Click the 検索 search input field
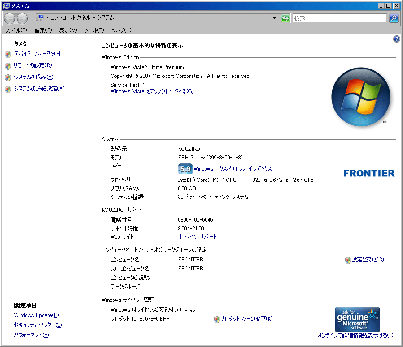This screenshot has width=403, height=347. point(340,18)
